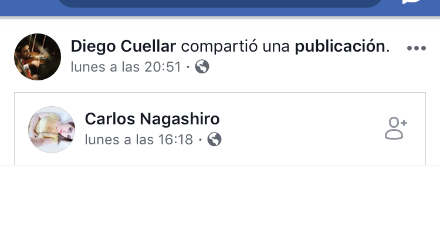
Task: Open Messenger chat icon in blue header
Action: tap(412, 2)
